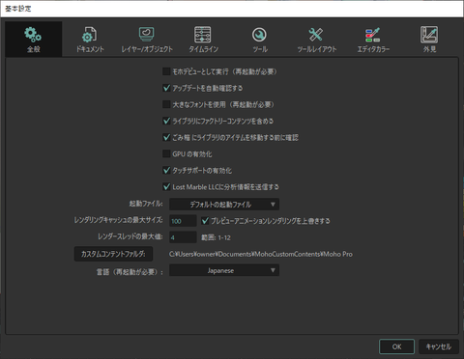Image resolution: width=464 pixels, height=359 pixels.
Task: Enable 大きなフォントを使用 checkbox
Action: pos(166,104)
